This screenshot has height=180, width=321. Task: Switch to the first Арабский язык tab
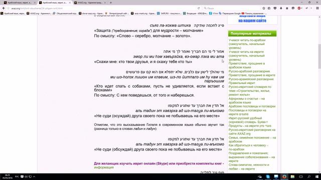20,2
